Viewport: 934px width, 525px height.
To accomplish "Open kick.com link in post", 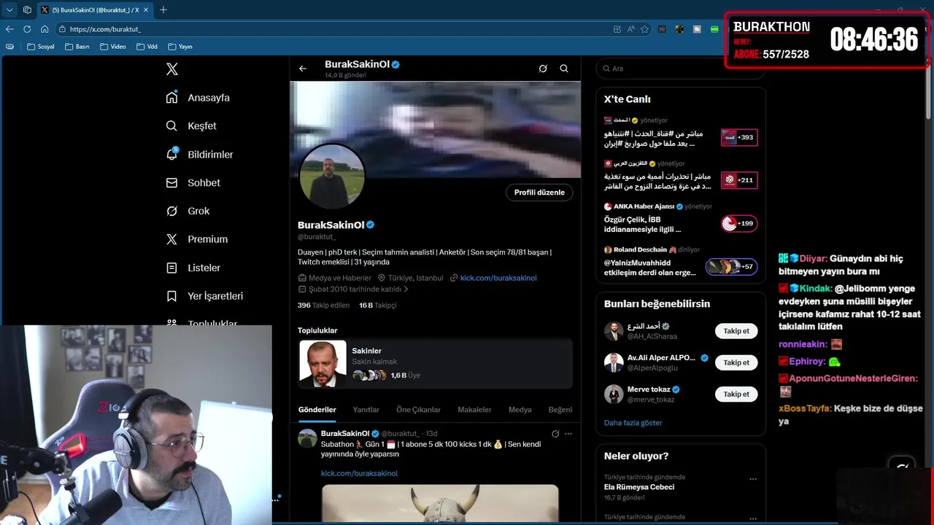I will click(x=359, y=473).
